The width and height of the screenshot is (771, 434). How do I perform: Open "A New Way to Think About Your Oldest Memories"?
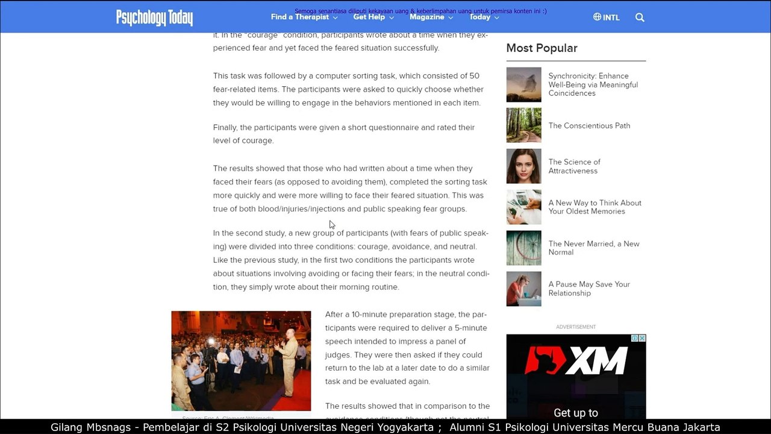pos(595,207)
